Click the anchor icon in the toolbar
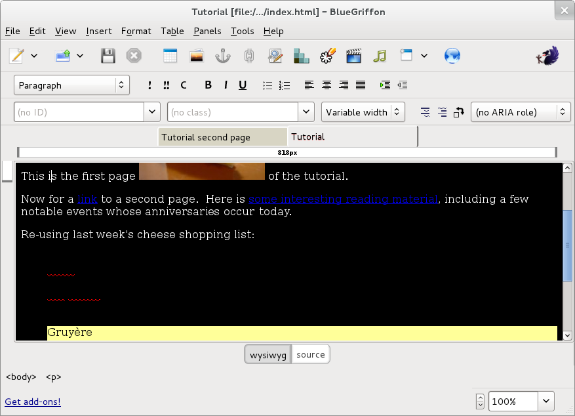The width and height of the screenshot is (575, 416). click(223, 56)
